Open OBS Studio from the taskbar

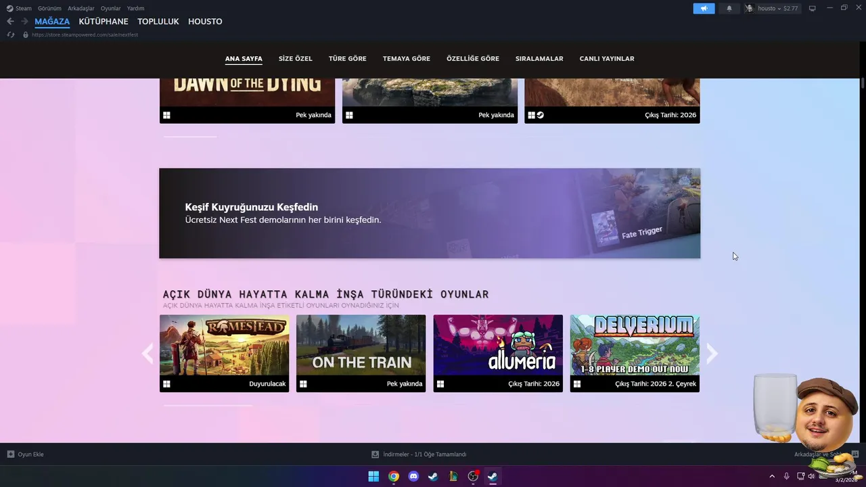(473, 476)
